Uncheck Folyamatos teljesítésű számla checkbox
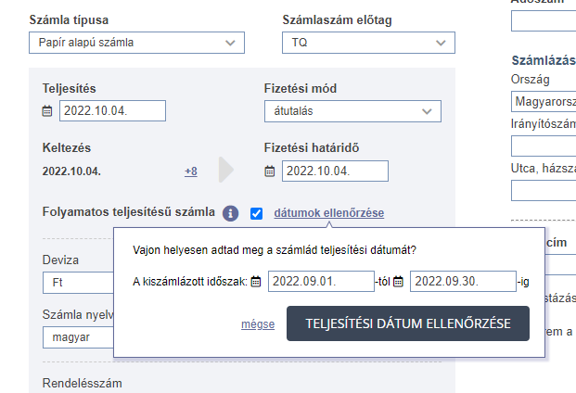Screen dimensions: 576x393 click(x=256, y=213)
